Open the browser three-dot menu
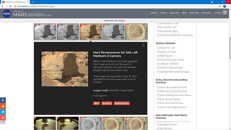This screenshot has width=231, height=130. [x=228, y=6]
